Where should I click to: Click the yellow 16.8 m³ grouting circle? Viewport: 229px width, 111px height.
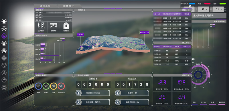(x=54, y=86)
